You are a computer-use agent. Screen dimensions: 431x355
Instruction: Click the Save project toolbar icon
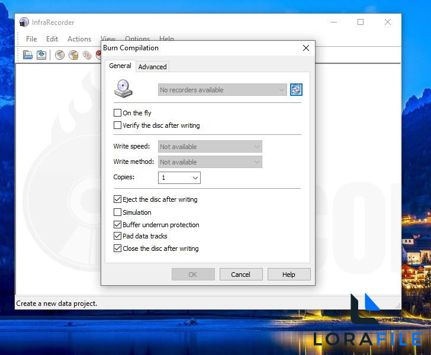[41, 55]
